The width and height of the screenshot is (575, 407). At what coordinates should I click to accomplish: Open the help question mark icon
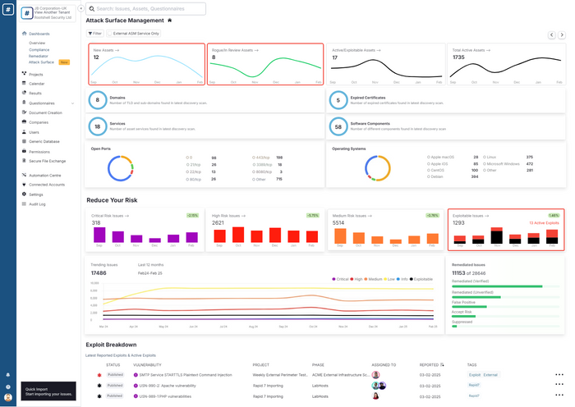tap(8, 386)
